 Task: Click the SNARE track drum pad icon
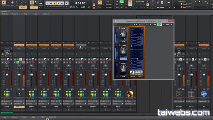coord(32,94)
